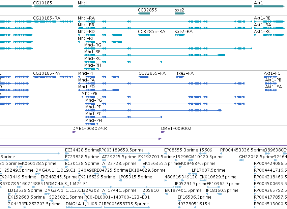Select the EC30128.5prime EST label

[x=82, y=164]
